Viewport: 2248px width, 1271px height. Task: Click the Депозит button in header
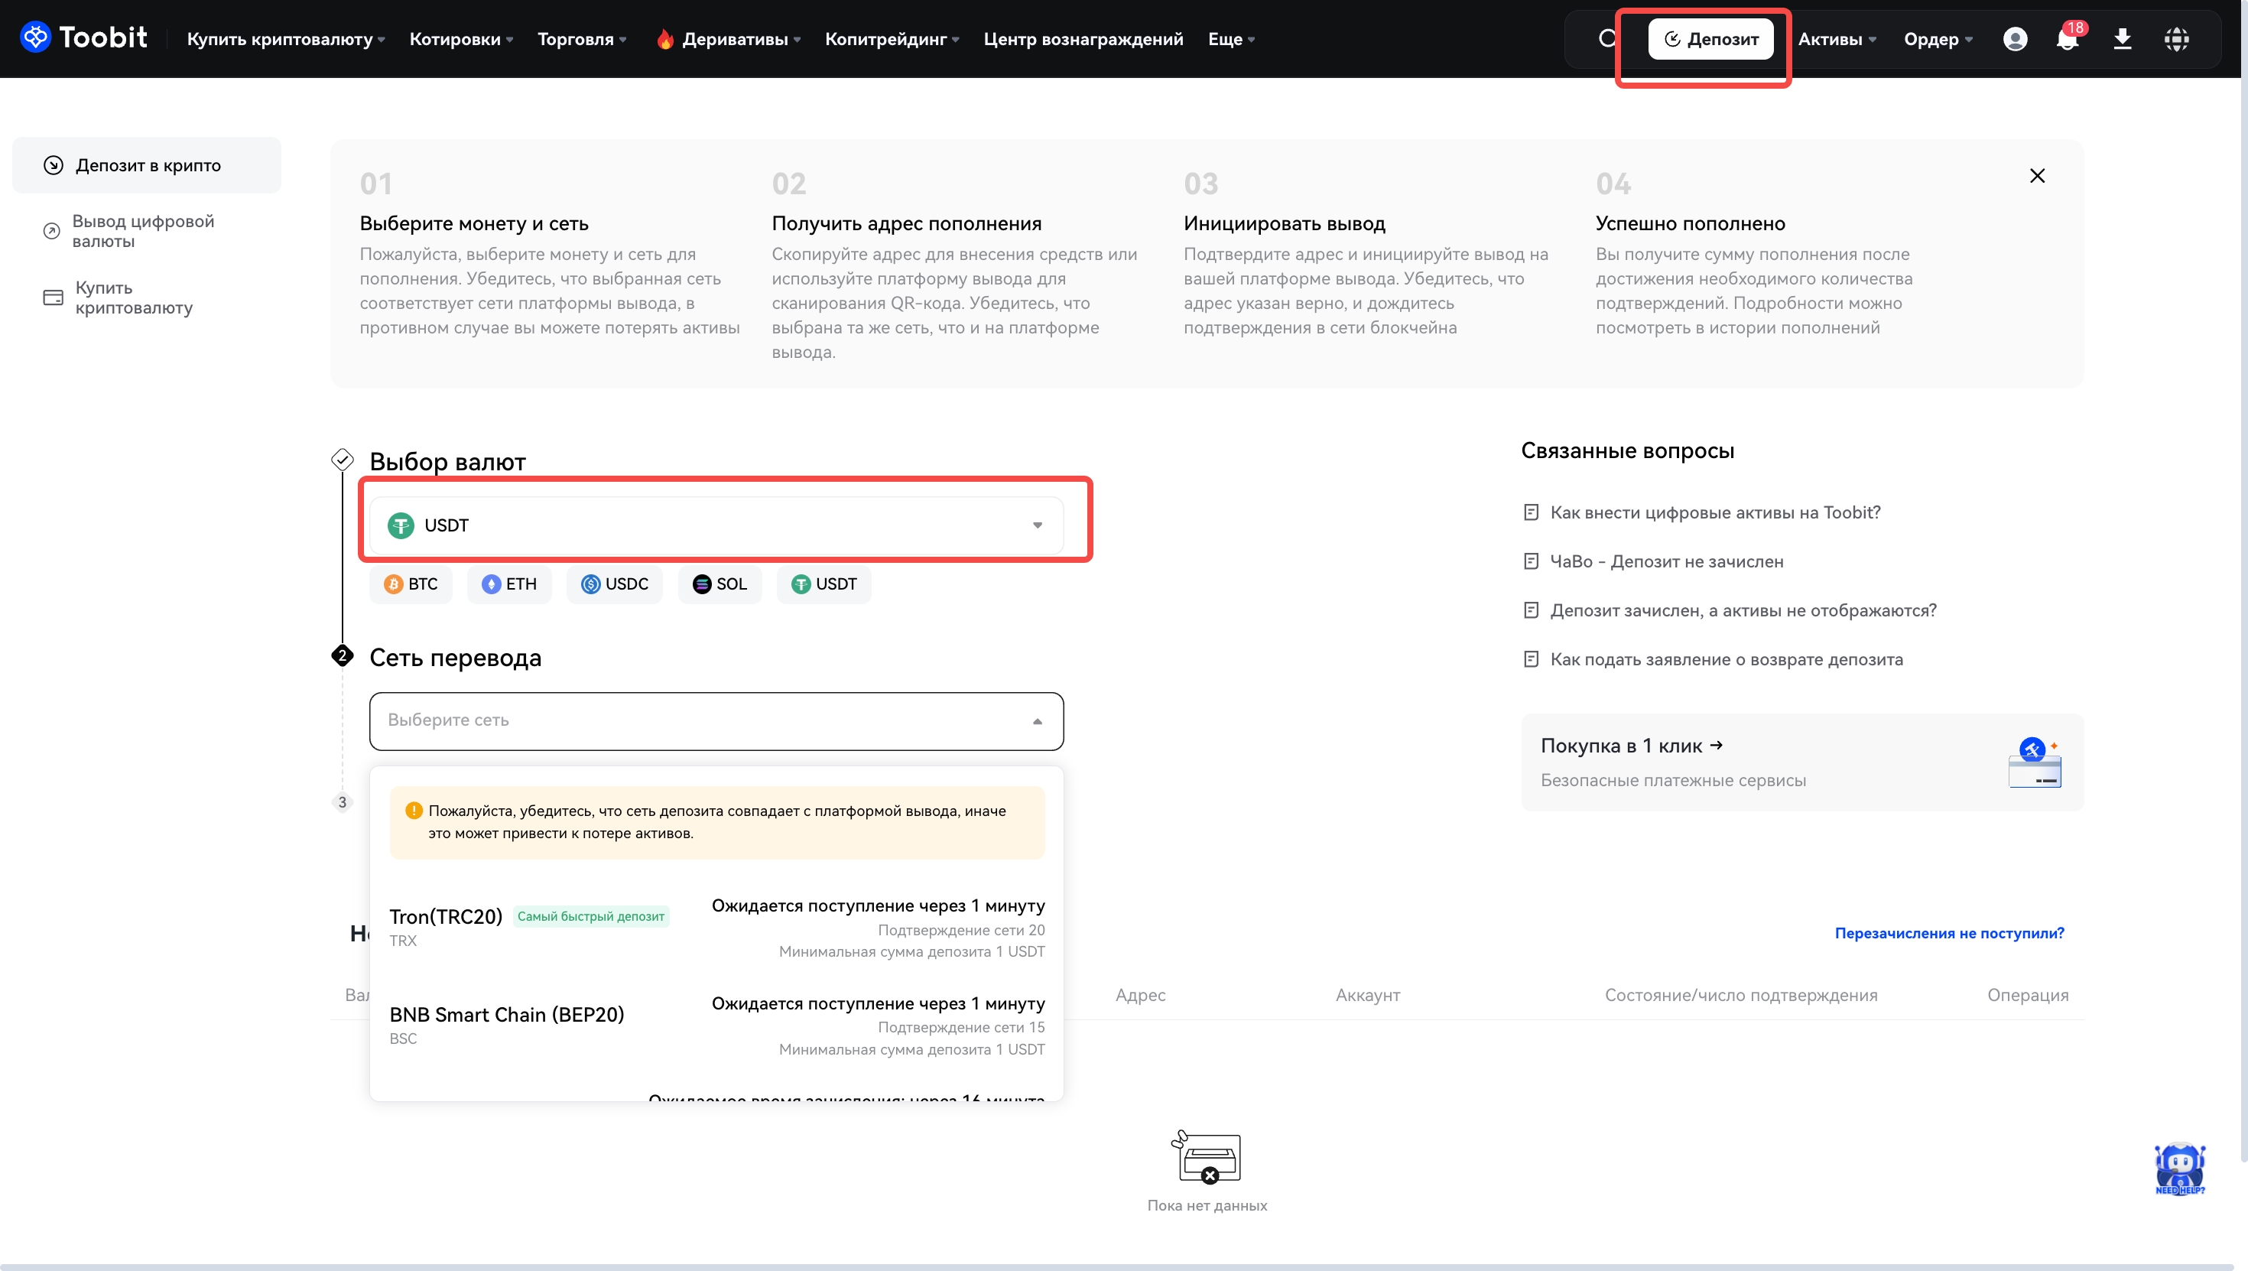point(1710,39)
